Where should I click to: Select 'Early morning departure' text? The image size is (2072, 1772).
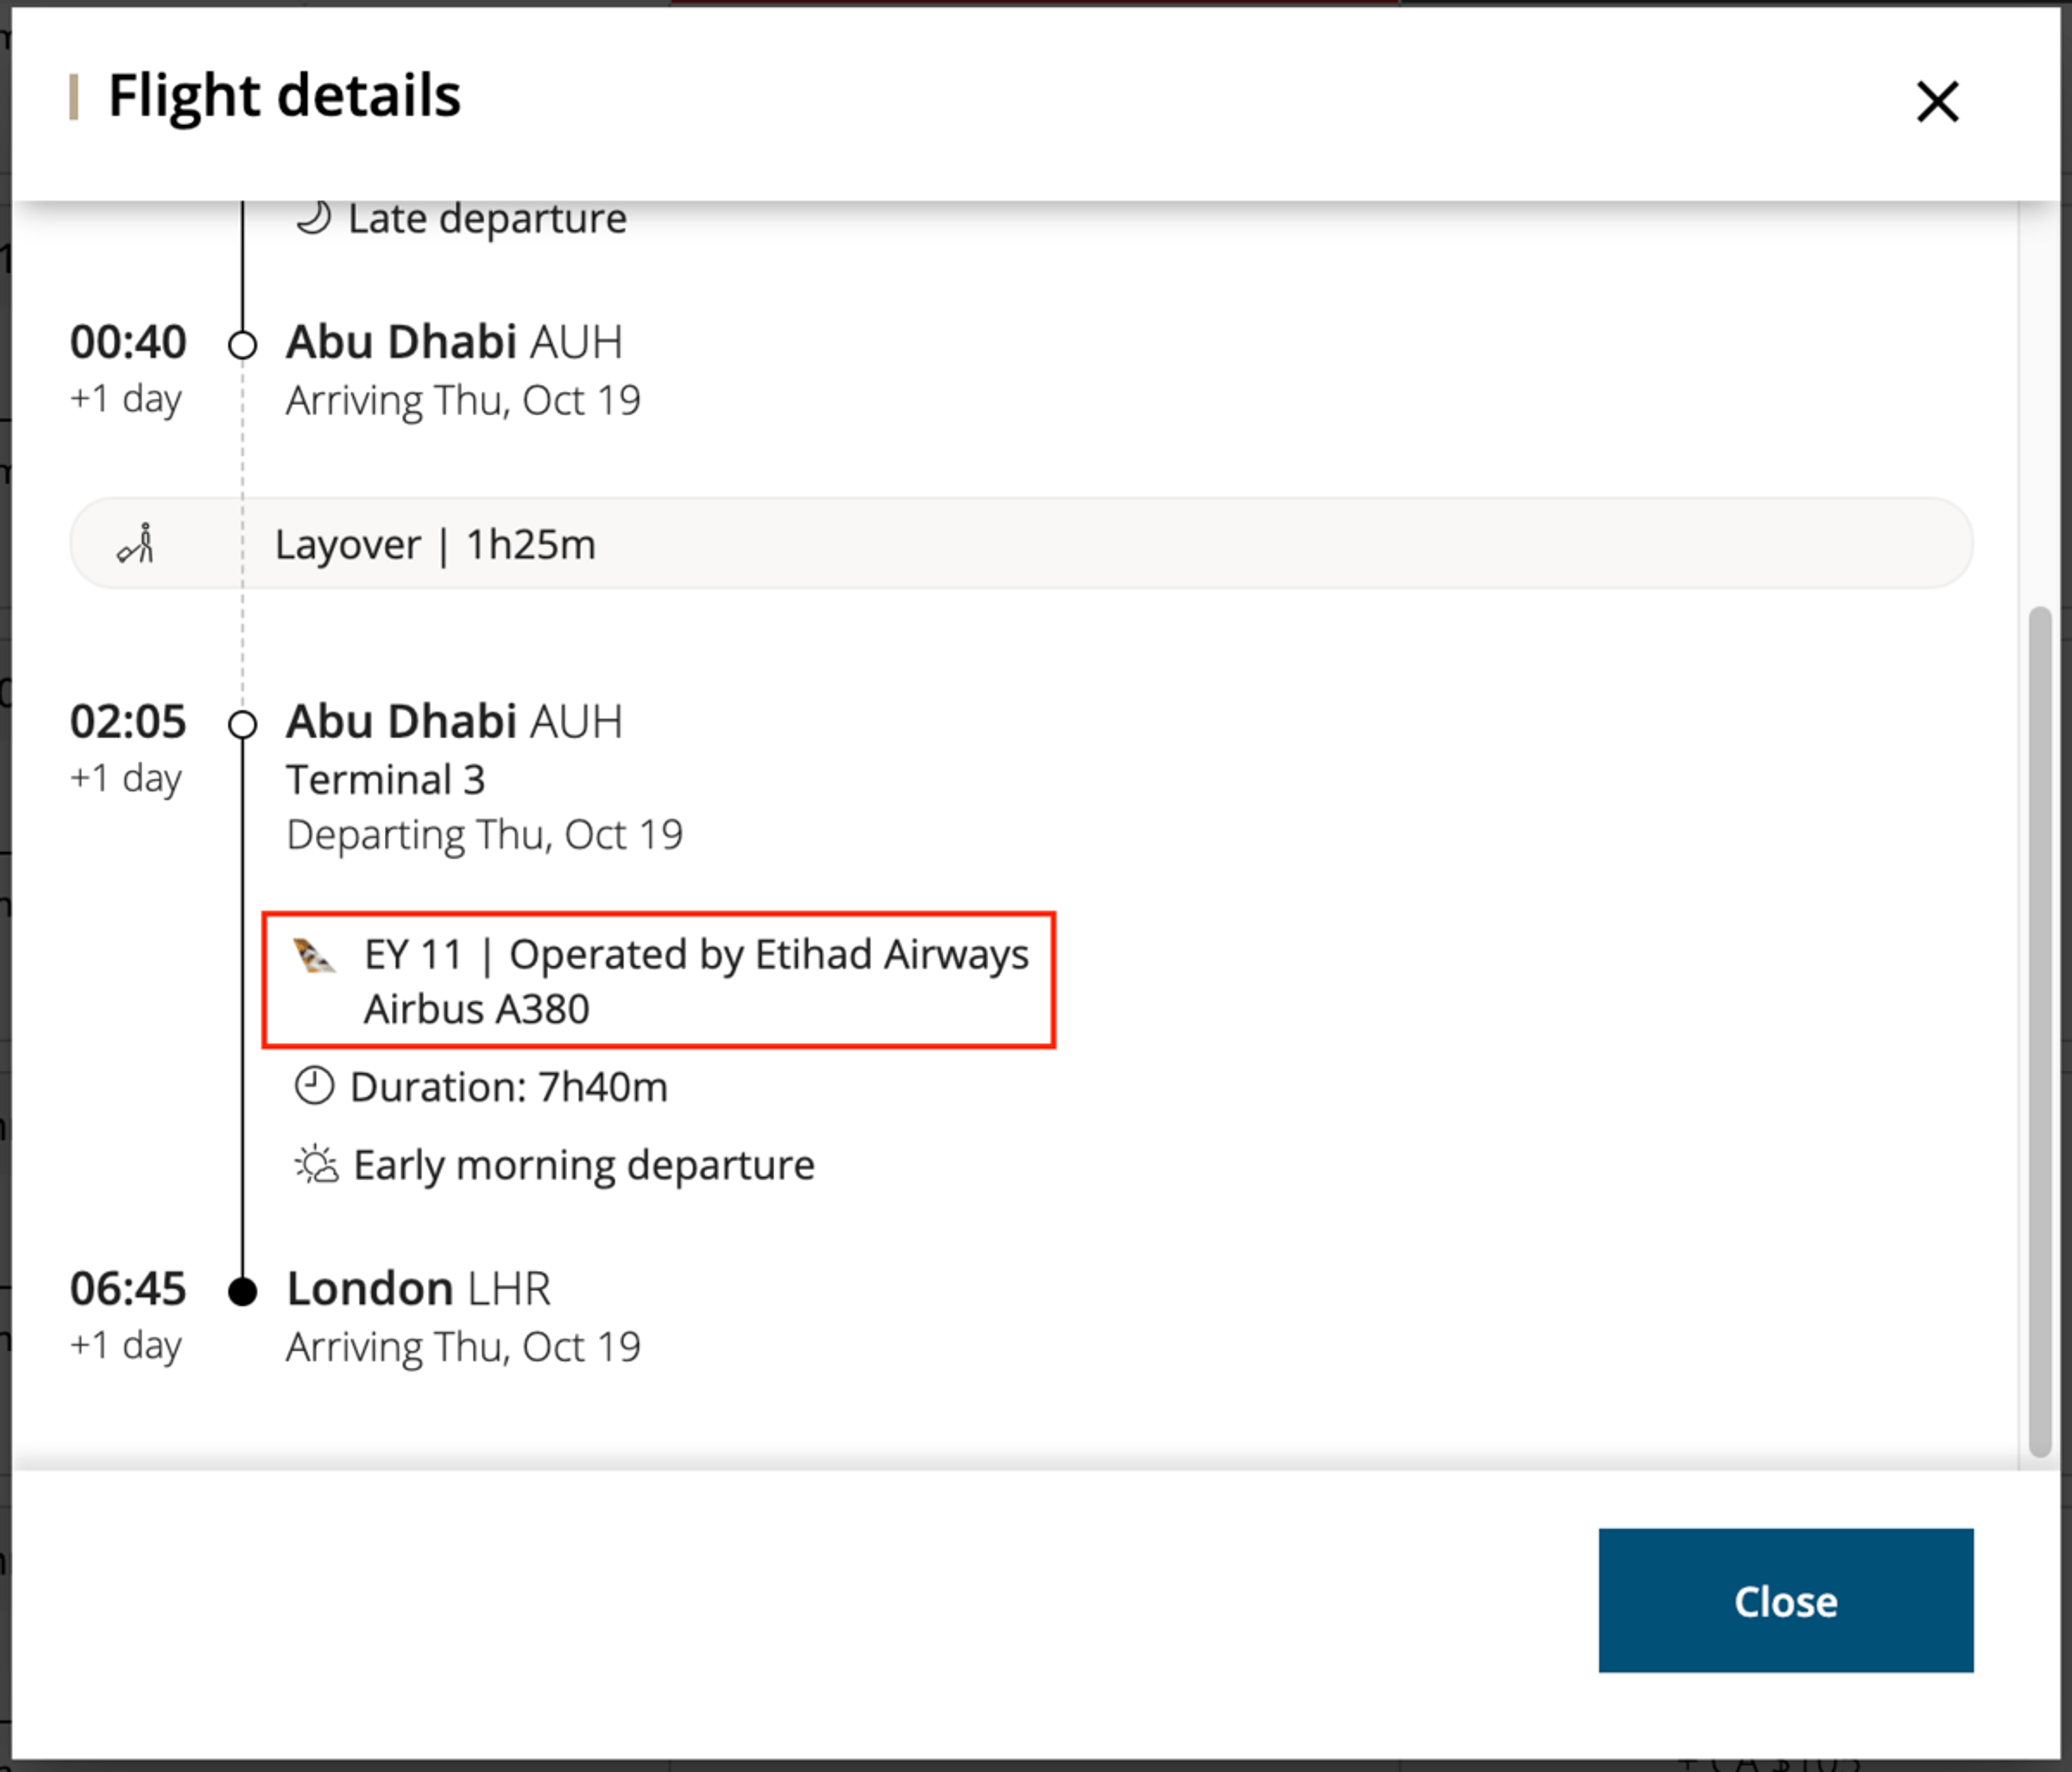coord(584,1166)
